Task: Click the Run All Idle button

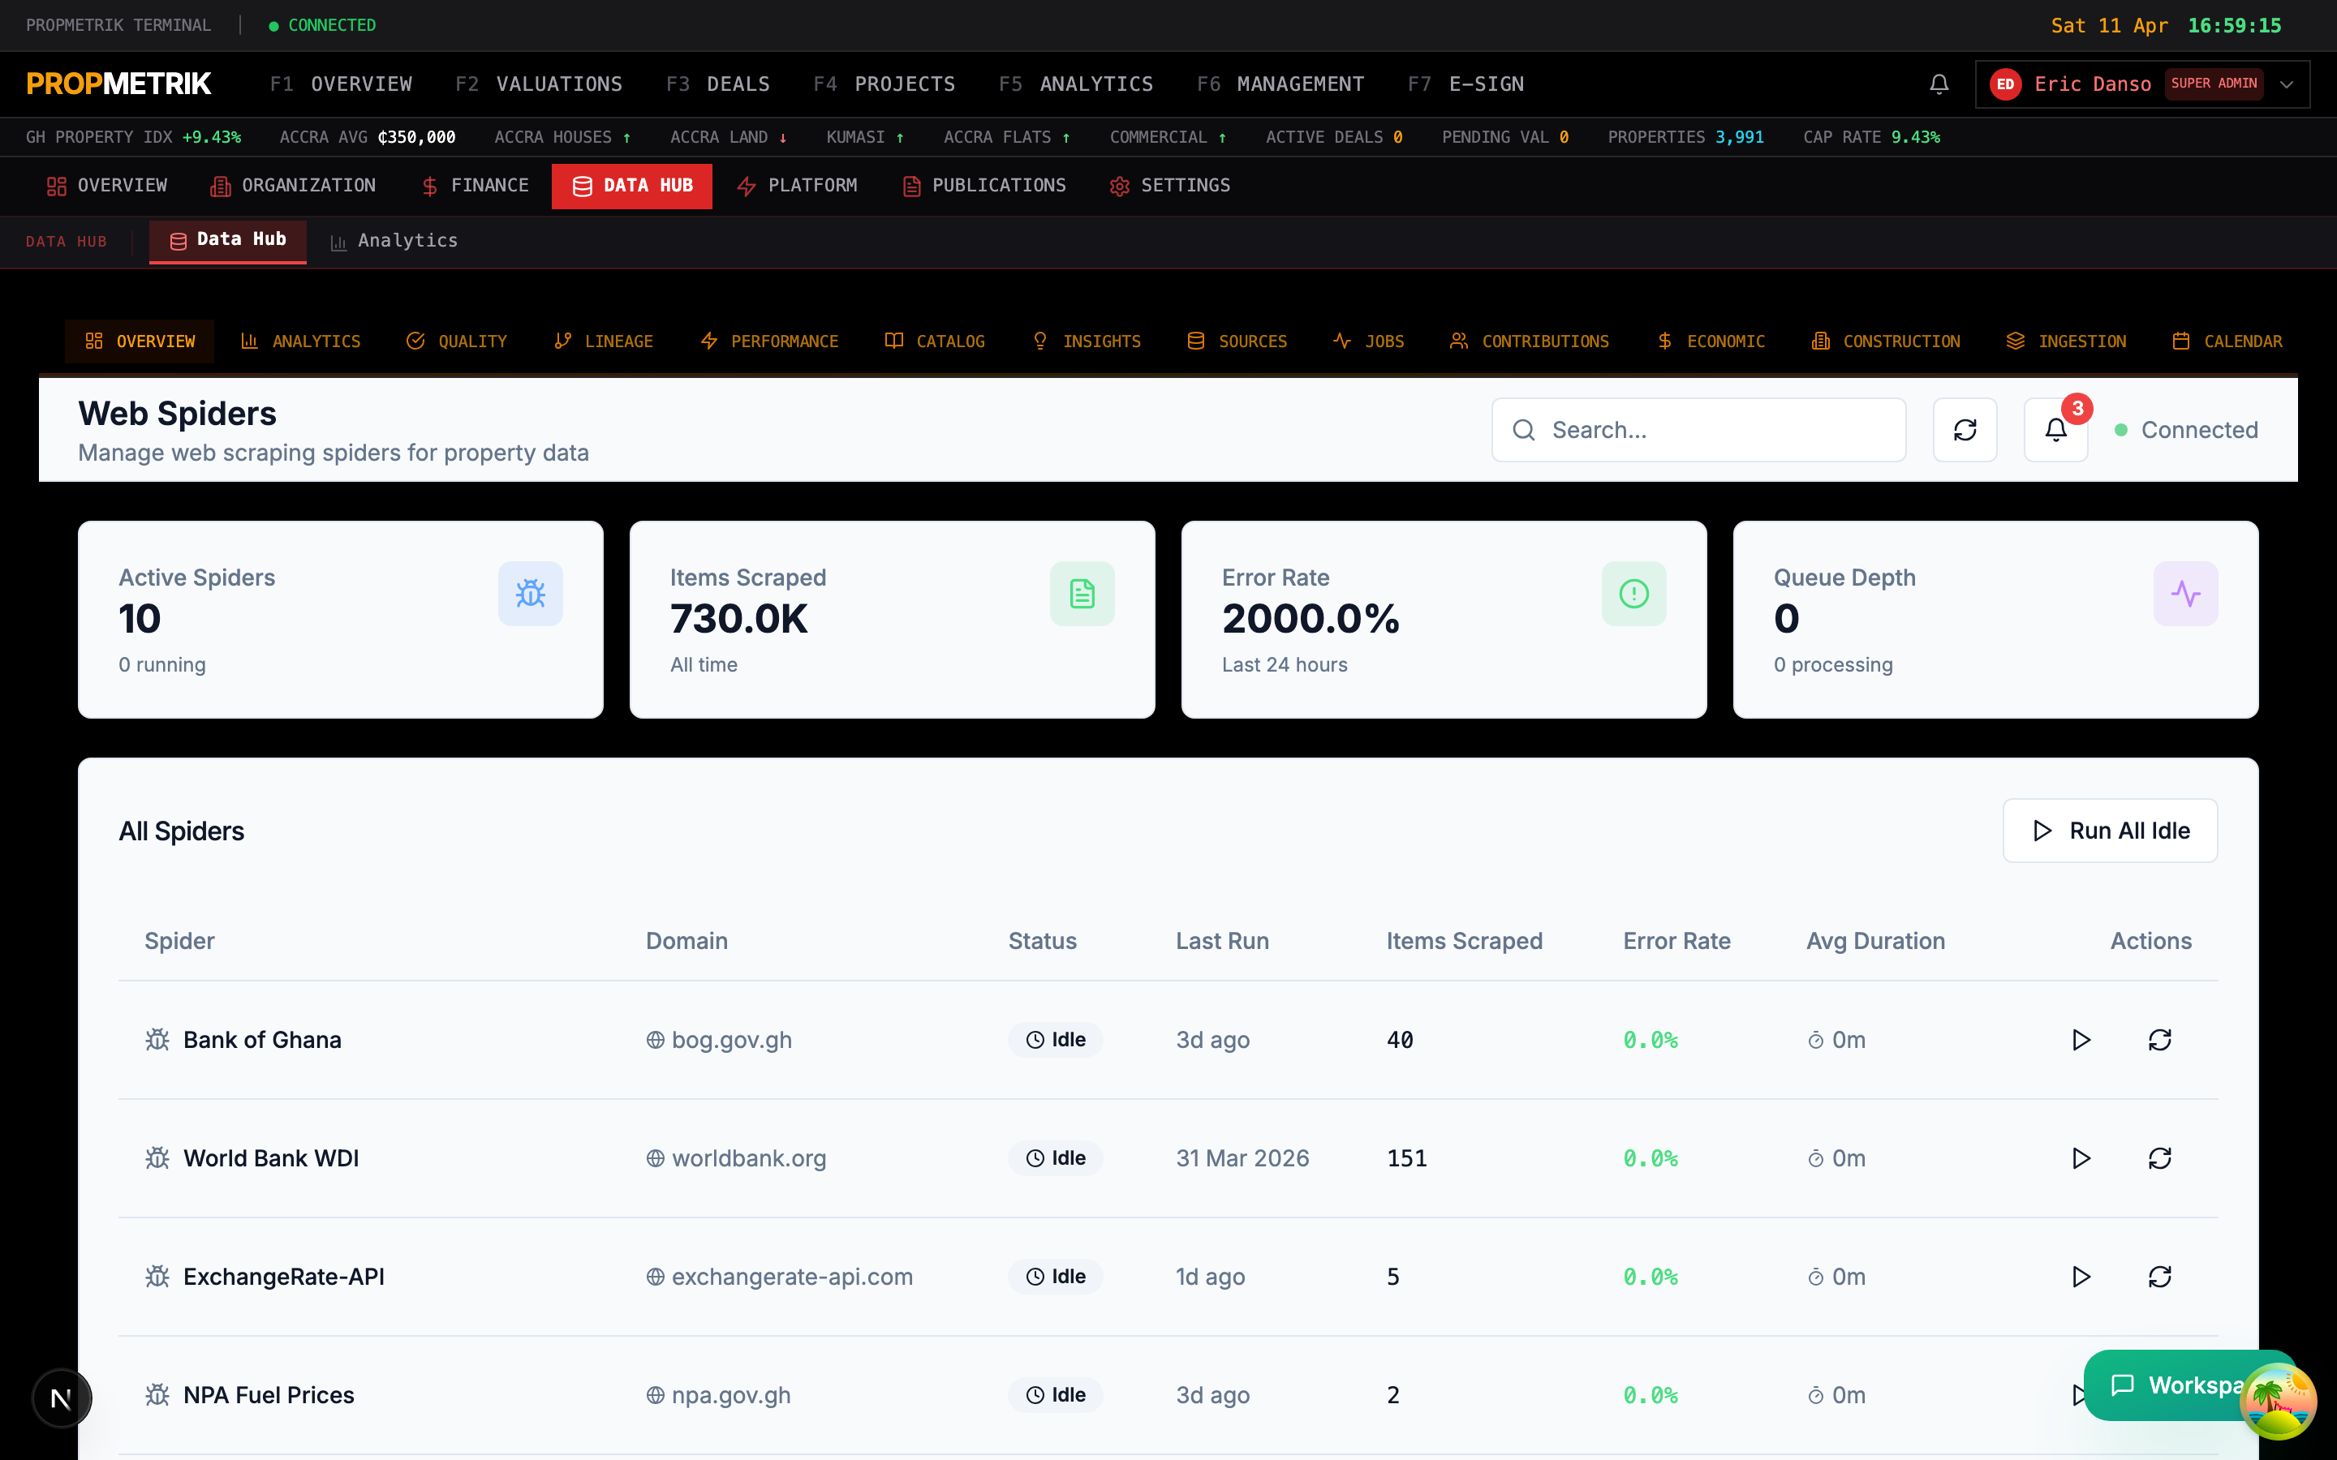Action: [2110, 831]
